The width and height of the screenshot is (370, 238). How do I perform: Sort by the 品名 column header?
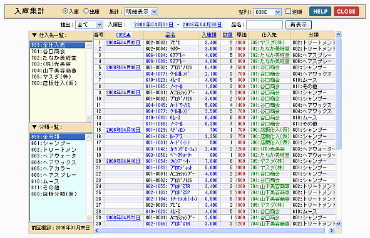click(170, 35)
